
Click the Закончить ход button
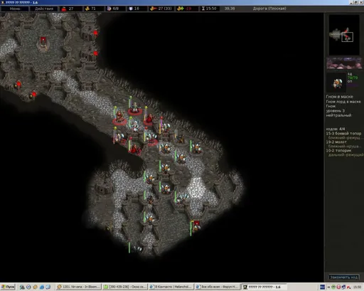click(343, 277)
